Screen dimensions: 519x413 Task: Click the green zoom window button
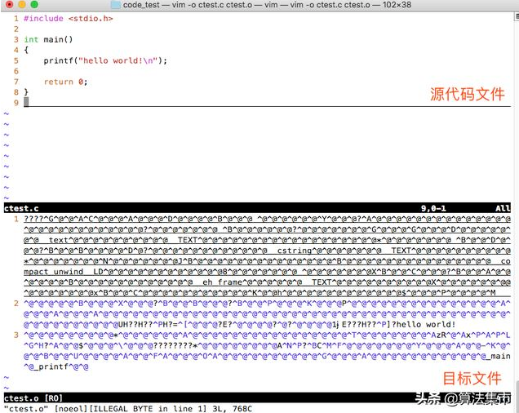pyautogui.click(x=34, y=5)
